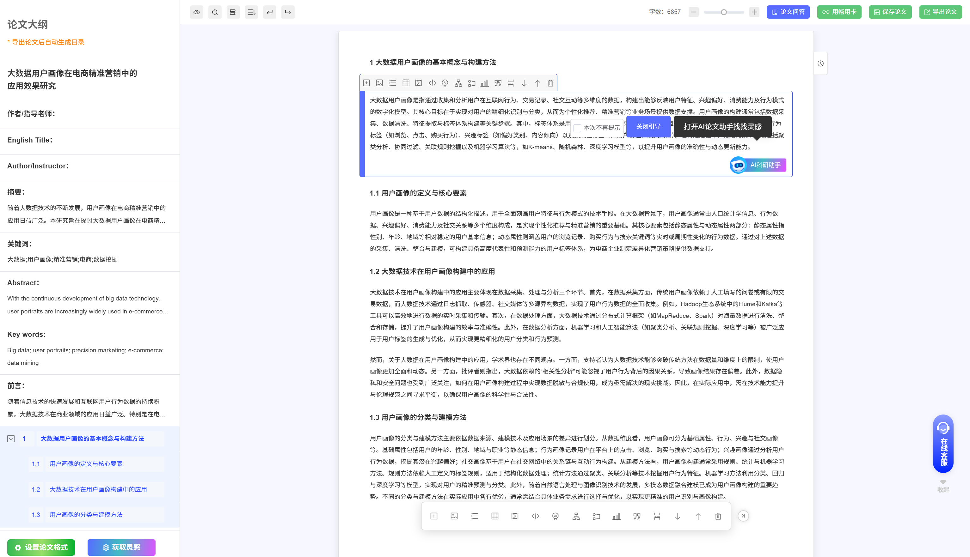Check the 本次不再提示 checkbox
Screen dimensions: 970x557
coord(577,128)
